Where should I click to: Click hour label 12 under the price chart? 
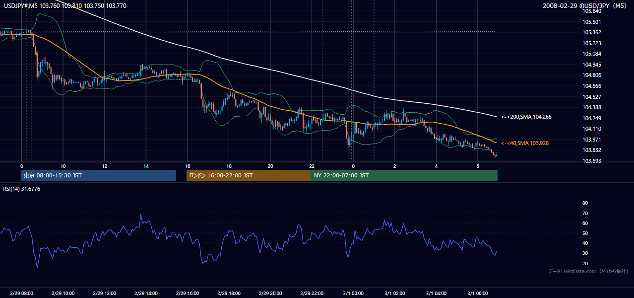[104, 166]
